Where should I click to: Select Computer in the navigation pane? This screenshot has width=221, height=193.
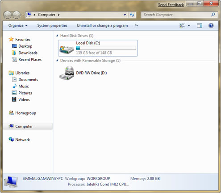click(x=24, y=127)
